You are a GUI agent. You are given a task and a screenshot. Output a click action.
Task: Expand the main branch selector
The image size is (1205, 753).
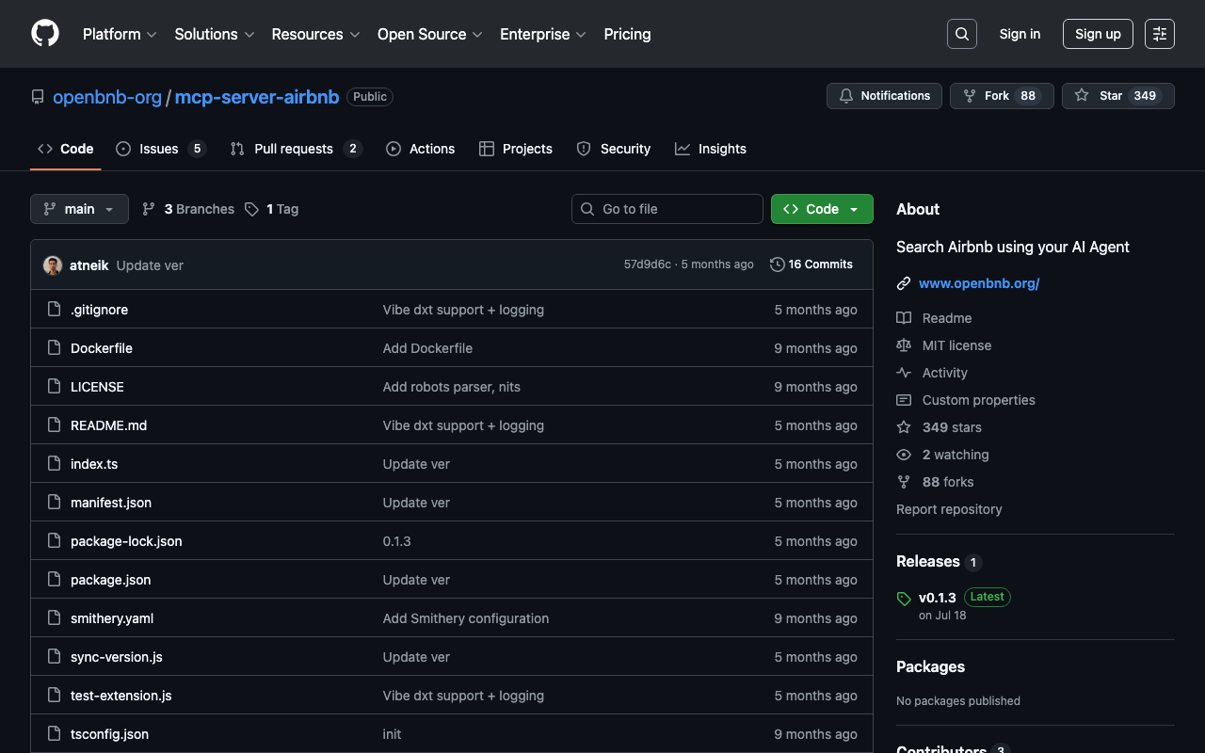pyautogui.click(x=79, y=209)
